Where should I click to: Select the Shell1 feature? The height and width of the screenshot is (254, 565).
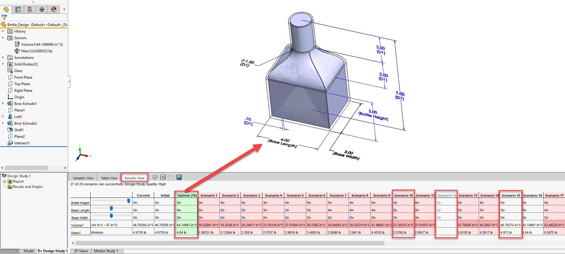19,130
